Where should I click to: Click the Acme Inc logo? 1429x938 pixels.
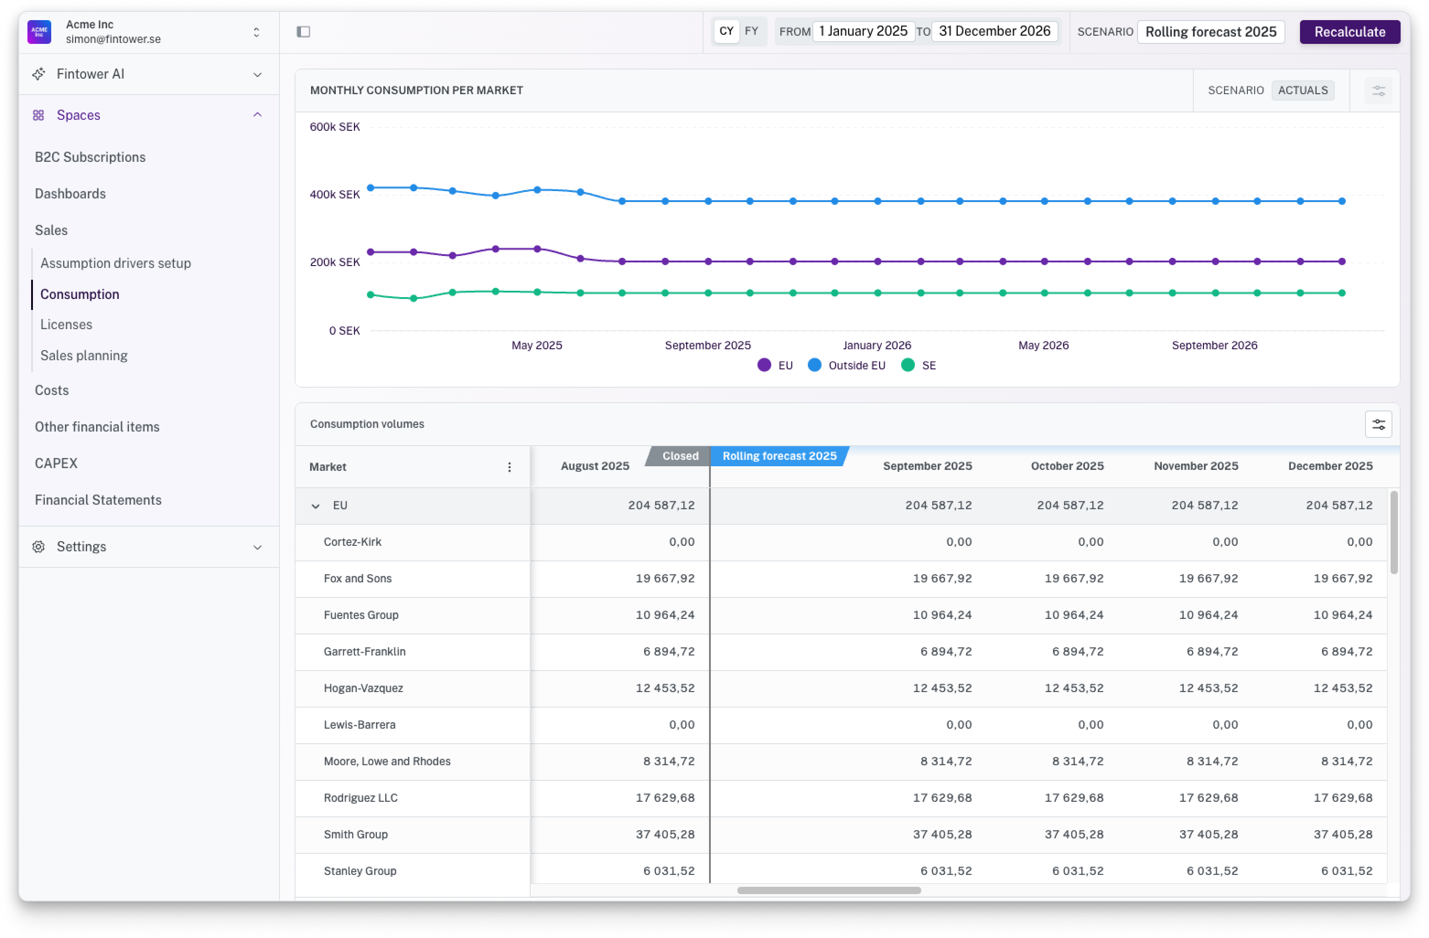tap(40, 31)
